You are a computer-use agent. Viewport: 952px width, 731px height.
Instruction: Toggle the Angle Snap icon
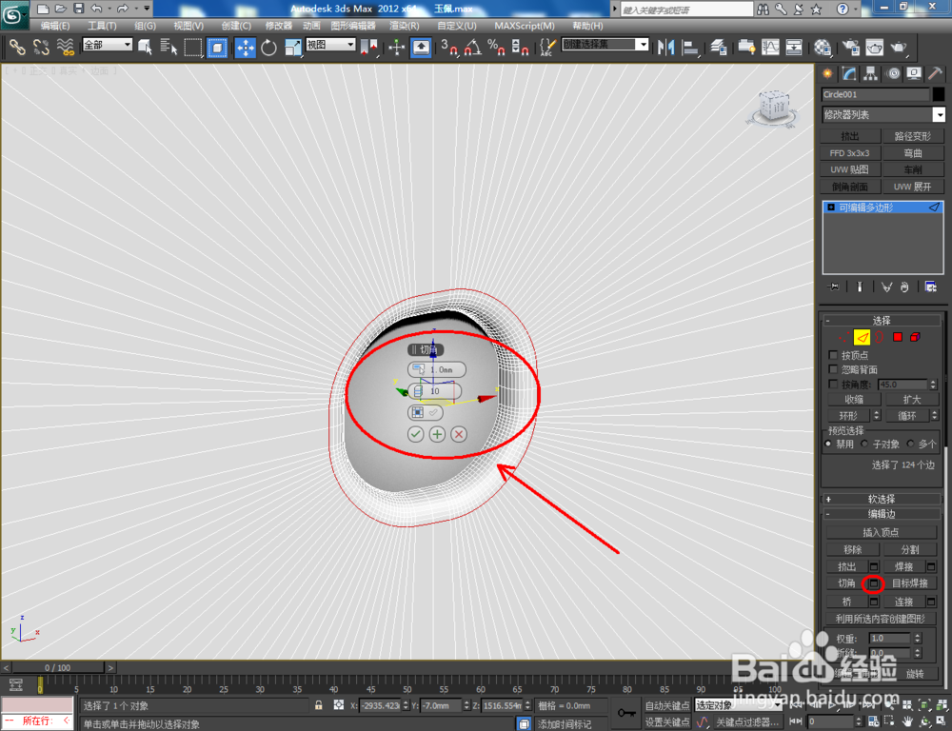[x=473, y=47]
